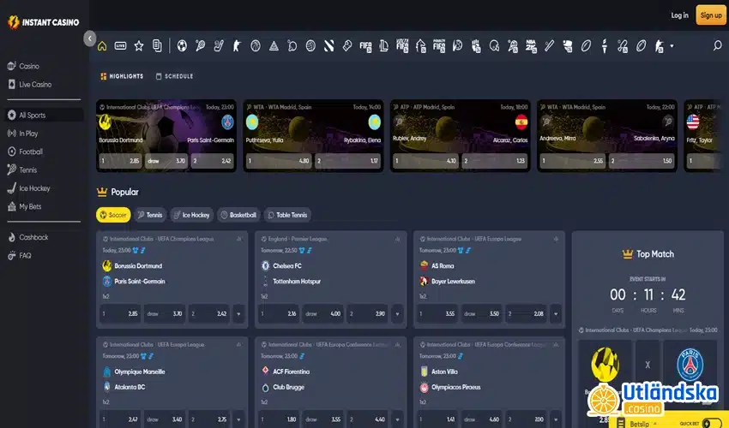This screenshot has height=428, width=729.
Task: Open Football in the sidebar
Action: pos(45,152)
